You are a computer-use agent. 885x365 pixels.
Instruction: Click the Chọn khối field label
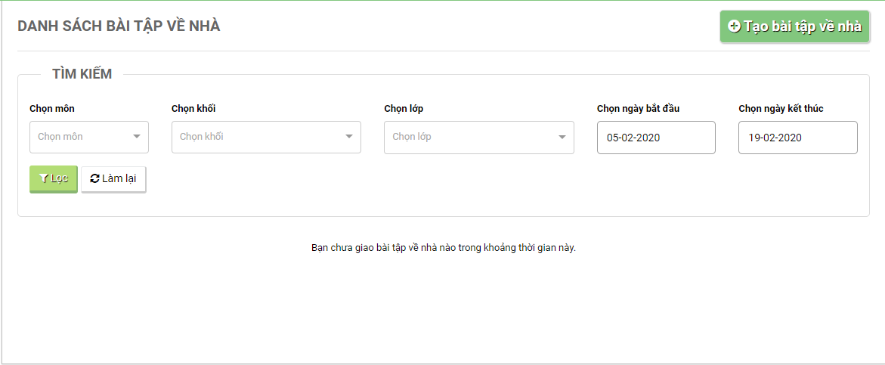coord(193,109)
